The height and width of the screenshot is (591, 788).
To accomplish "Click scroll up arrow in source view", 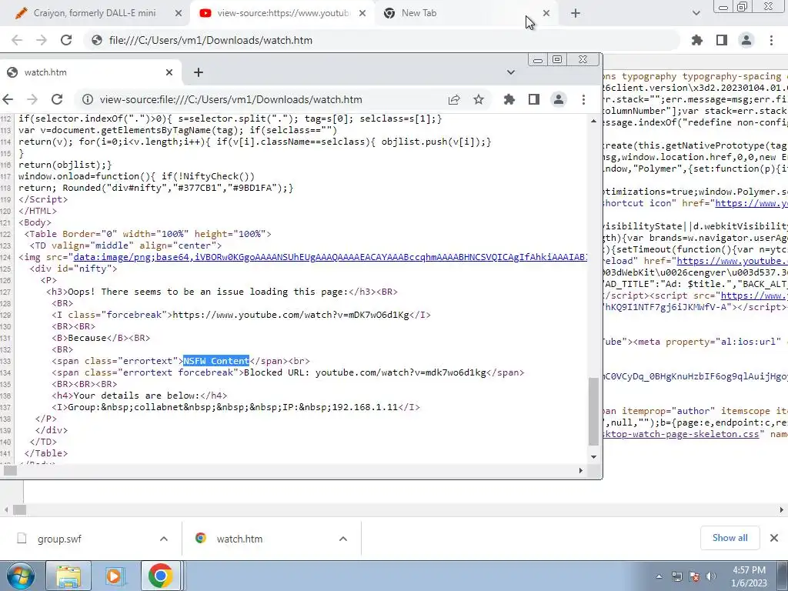I will tap(593, 121).
